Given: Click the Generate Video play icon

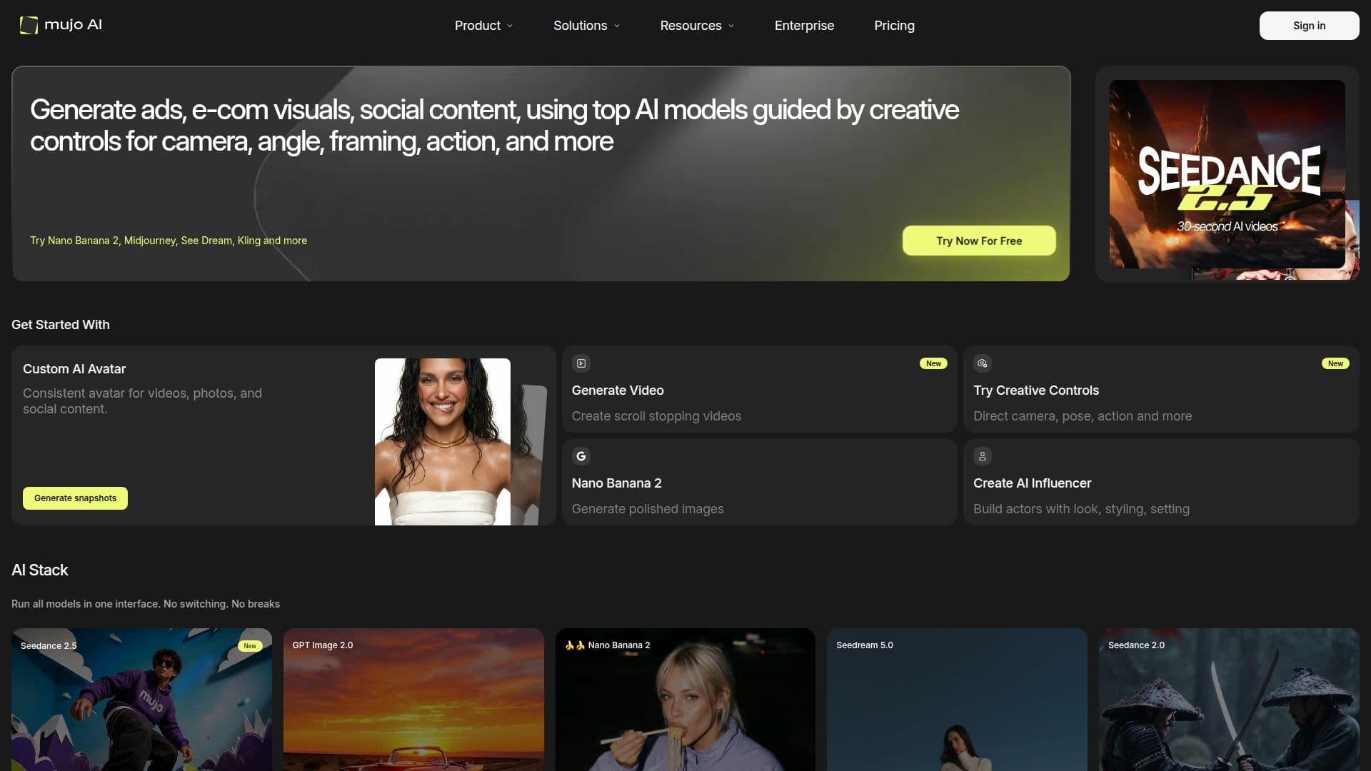Looking at the screenshot, I should 581,363.
